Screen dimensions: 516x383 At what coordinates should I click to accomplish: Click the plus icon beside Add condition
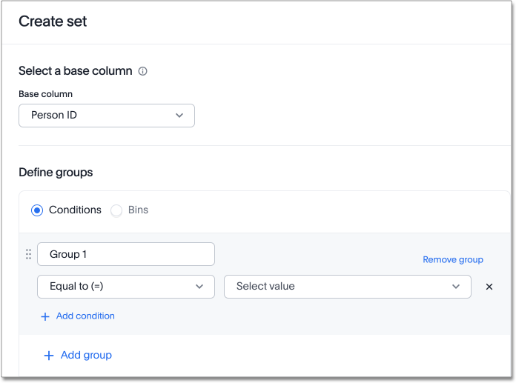45,316
